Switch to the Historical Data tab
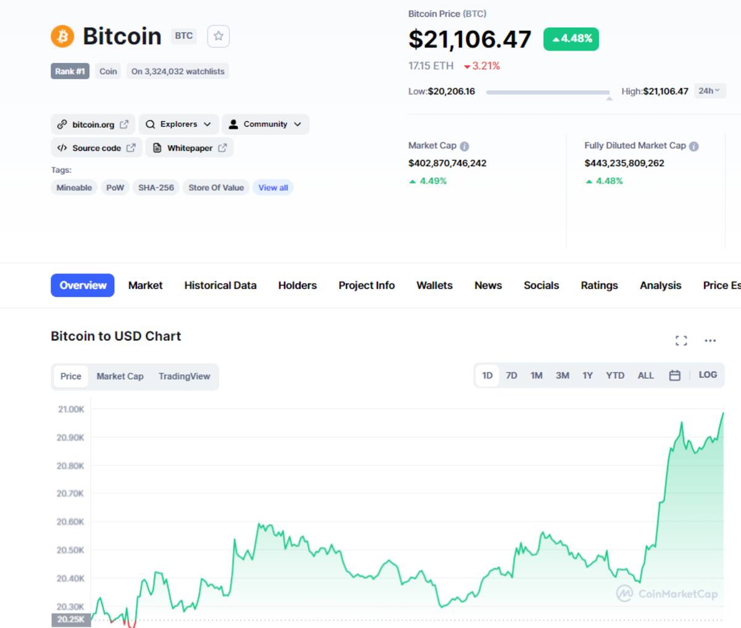Image resolution: width=741 pixels, height=628 pixels. point(220,285)
